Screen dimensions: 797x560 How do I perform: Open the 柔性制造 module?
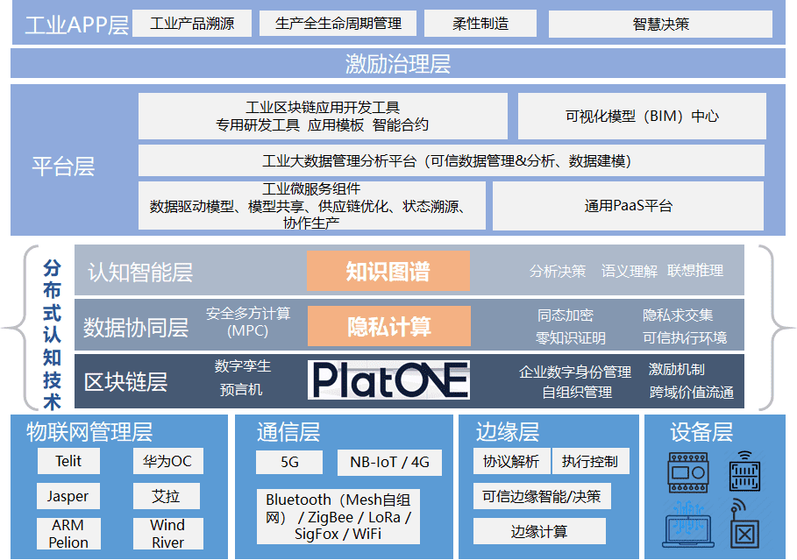tap(480, 24)
